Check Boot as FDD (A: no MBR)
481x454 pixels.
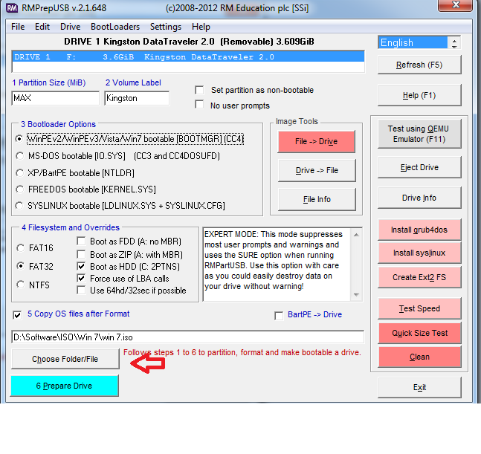[81, 241]
